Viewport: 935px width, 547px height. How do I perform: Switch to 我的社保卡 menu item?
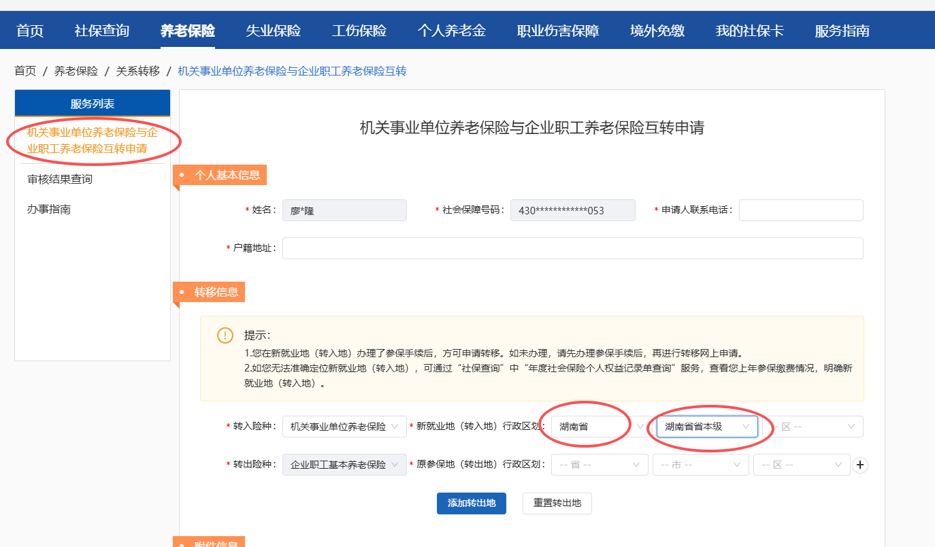(749, 31)
